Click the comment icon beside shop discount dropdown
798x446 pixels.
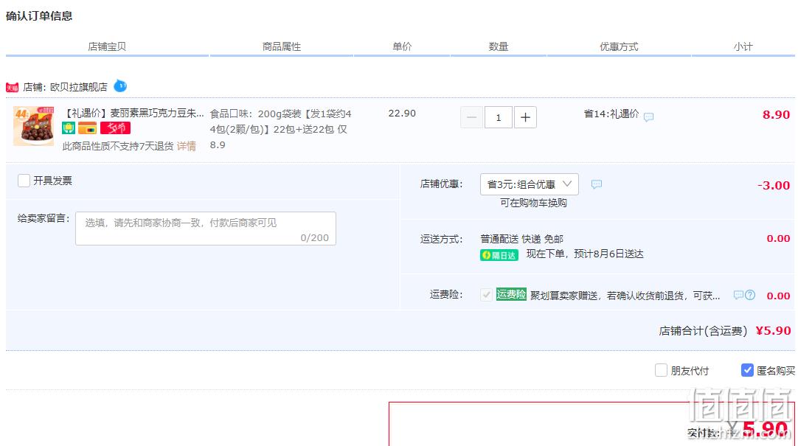click(x=597, y=184)
